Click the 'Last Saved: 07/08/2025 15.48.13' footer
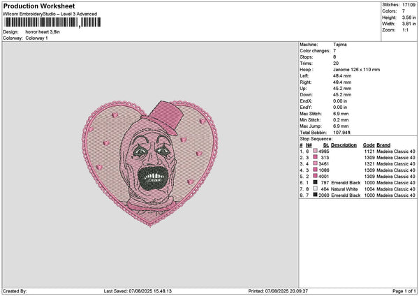This screenshot has height=296, width=419. [138, 291]
